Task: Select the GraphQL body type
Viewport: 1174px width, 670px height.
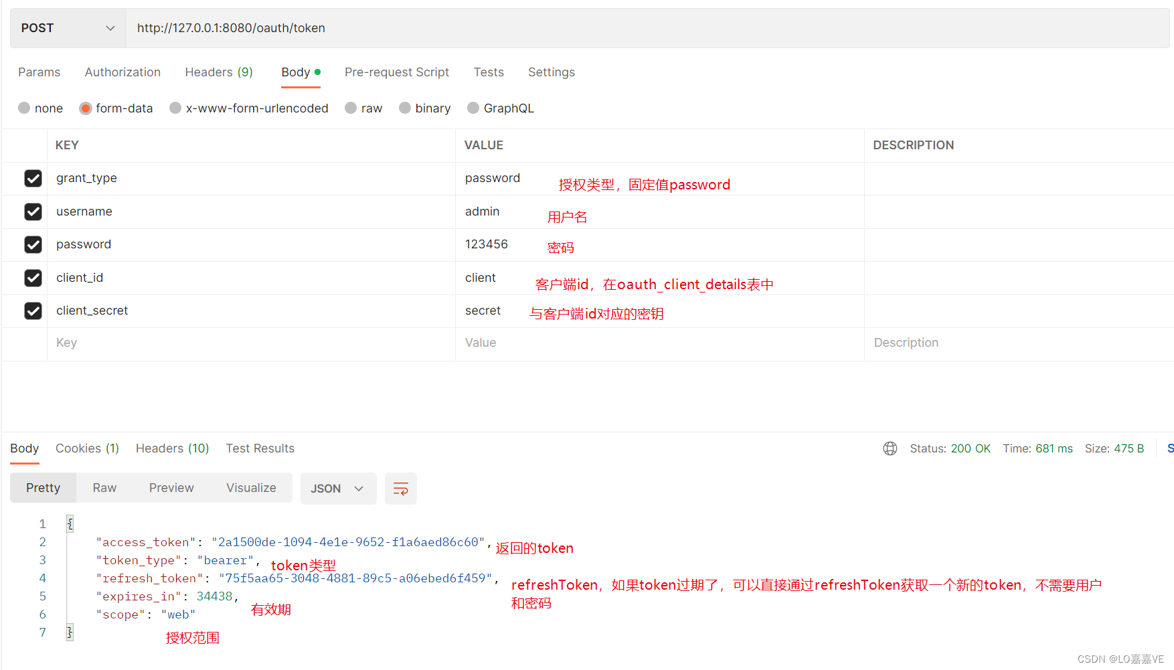Action: pos(473,108)
